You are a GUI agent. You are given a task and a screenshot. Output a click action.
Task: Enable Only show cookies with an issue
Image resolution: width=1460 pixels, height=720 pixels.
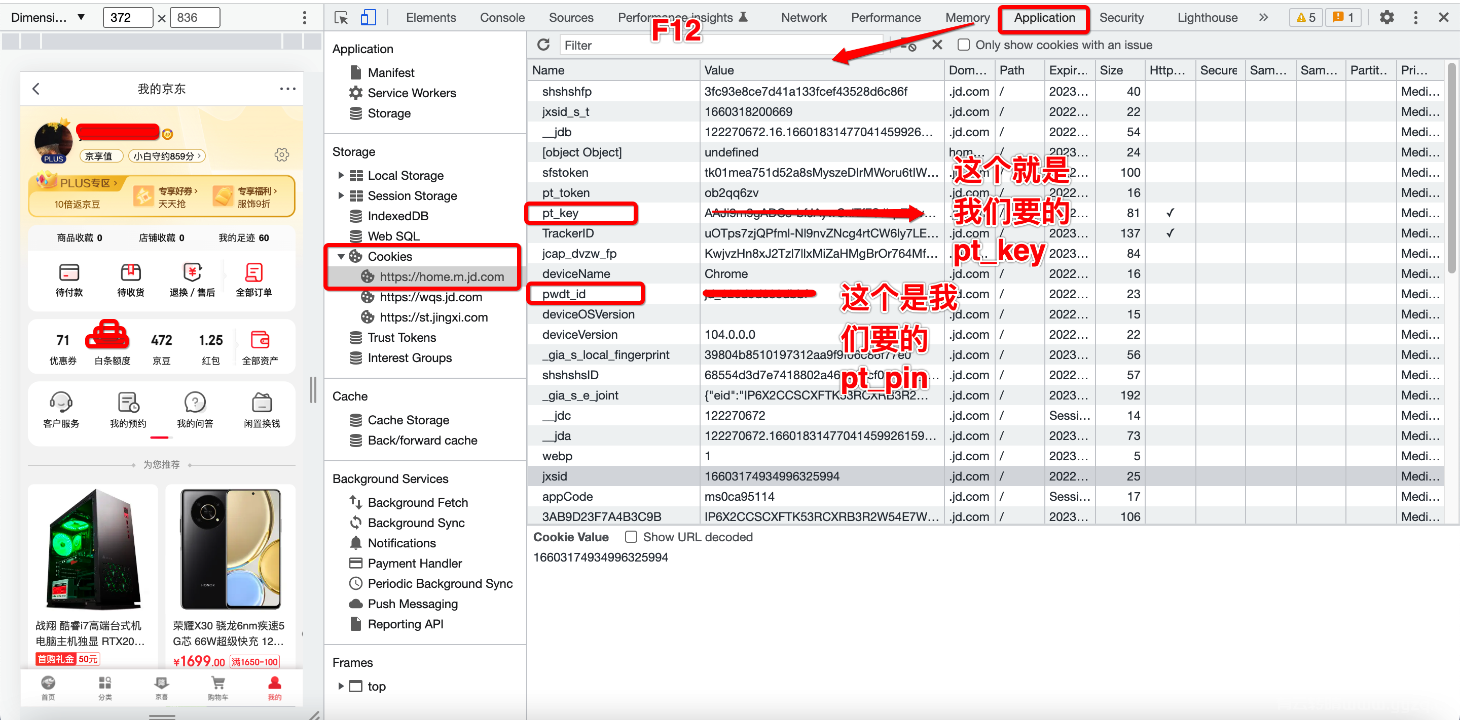[x=964, y=45]
